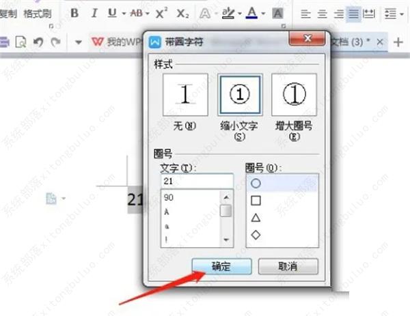This screenshot has height=316, width=410.
Task: Redo the last action
Action: 55,42
